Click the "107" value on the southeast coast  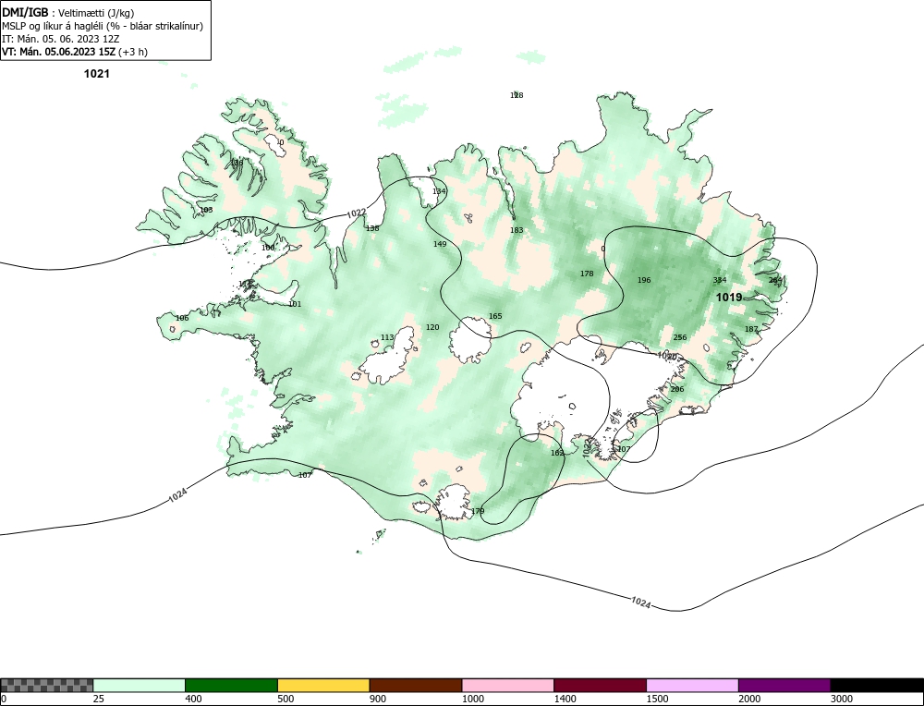coord(624,449)
